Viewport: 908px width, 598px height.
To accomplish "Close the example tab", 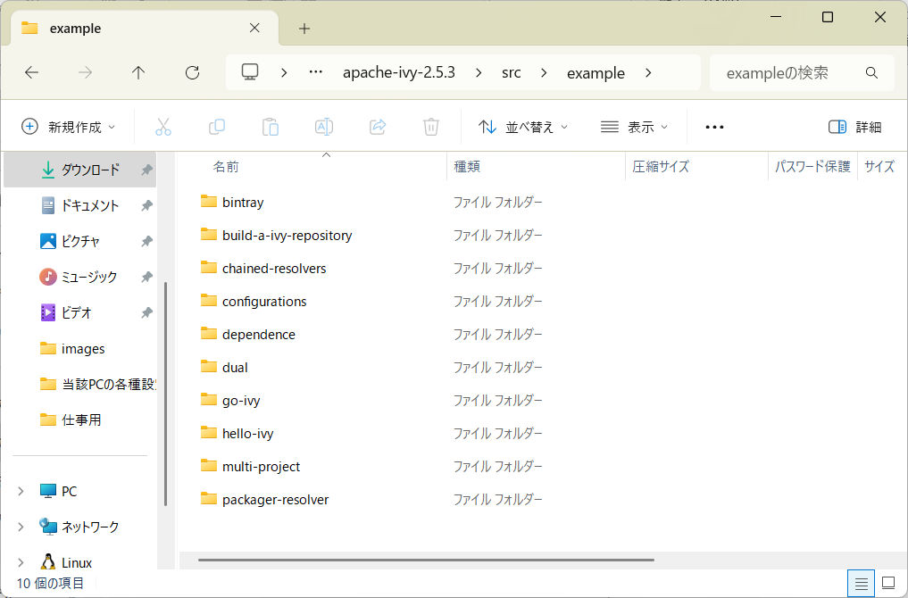I will 254,28.
